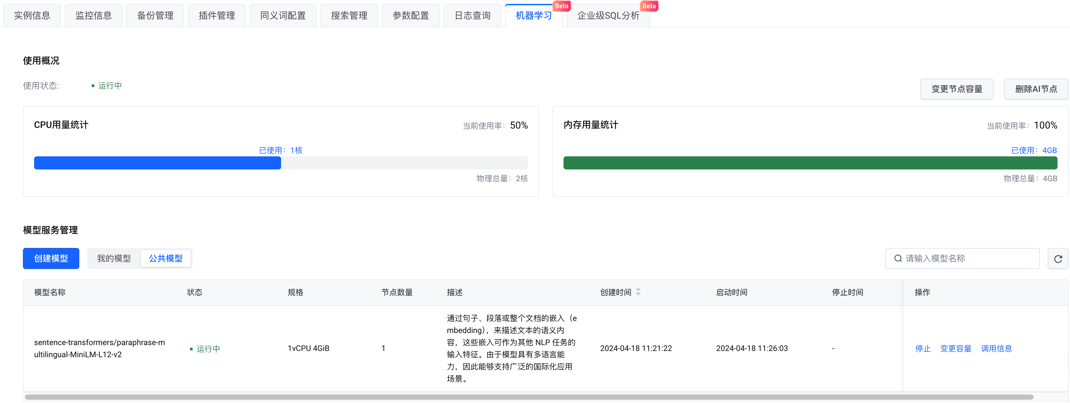Open 调用信息 for the MiniLM model
This screenshot has width=1070, height=403.
click(996, 349)
